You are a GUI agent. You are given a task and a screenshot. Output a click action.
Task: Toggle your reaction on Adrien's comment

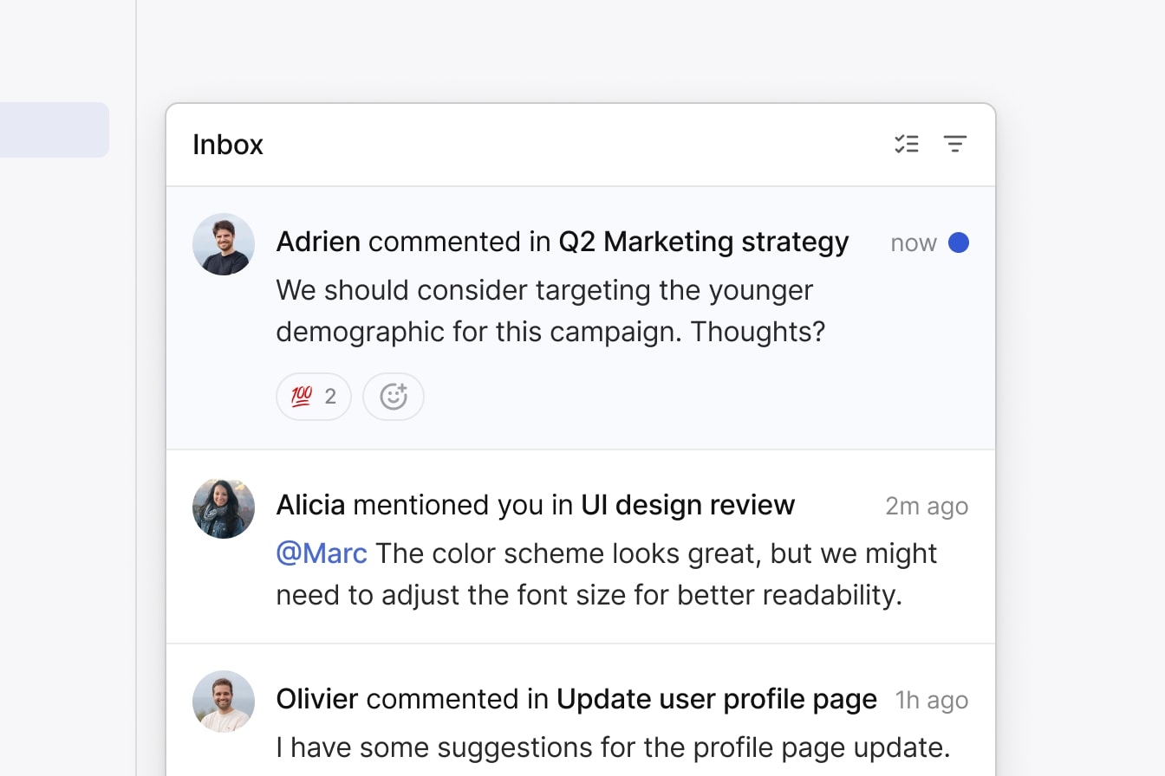313,396
